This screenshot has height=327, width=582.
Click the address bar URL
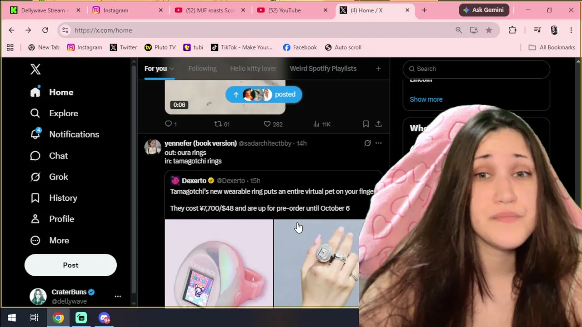point(103,30)
